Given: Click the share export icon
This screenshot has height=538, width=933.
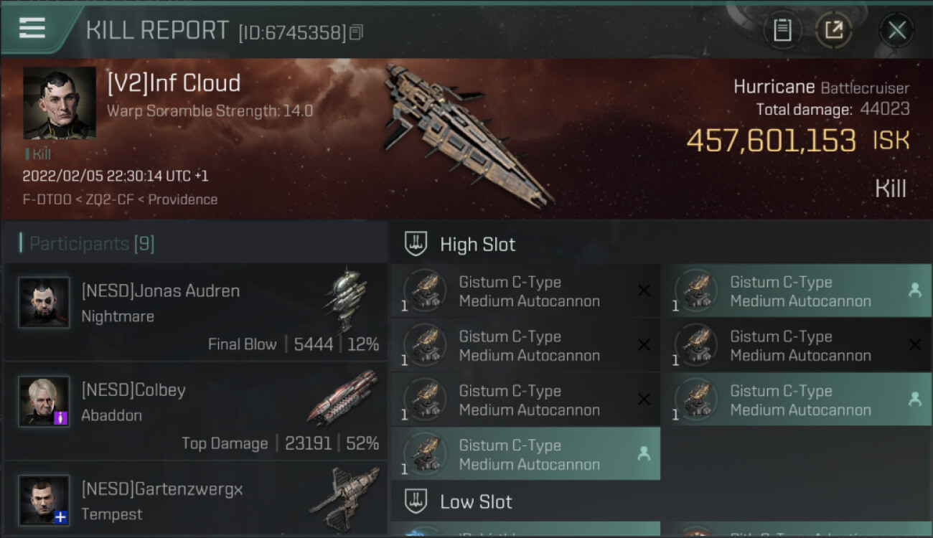Looking at the screenshot, I should click(x=833, y=30).
